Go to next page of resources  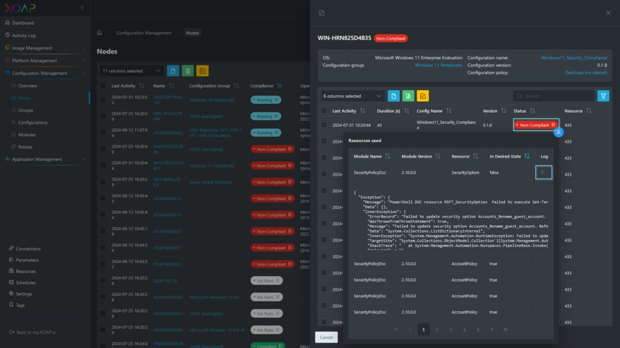[492, 329]
